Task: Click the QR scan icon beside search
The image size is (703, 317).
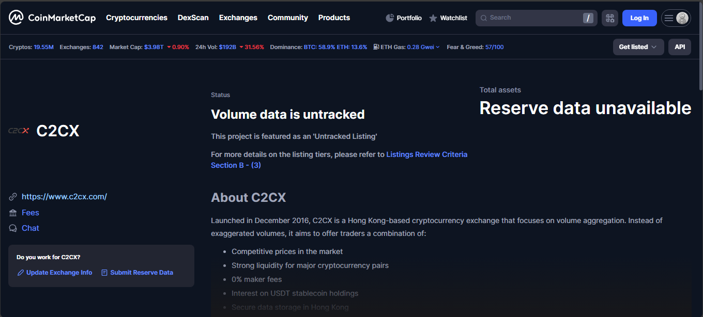Action: (x=610, y=18)
